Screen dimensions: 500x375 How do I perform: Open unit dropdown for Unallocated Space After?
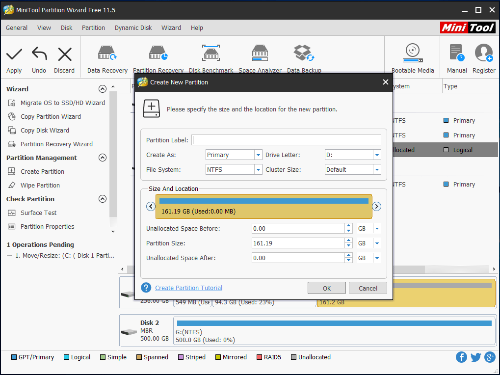point(377,258)
